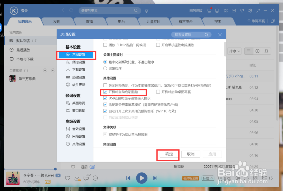Click the artist view person icon
This screenshot has height=191, width=283.
(266, 51)
